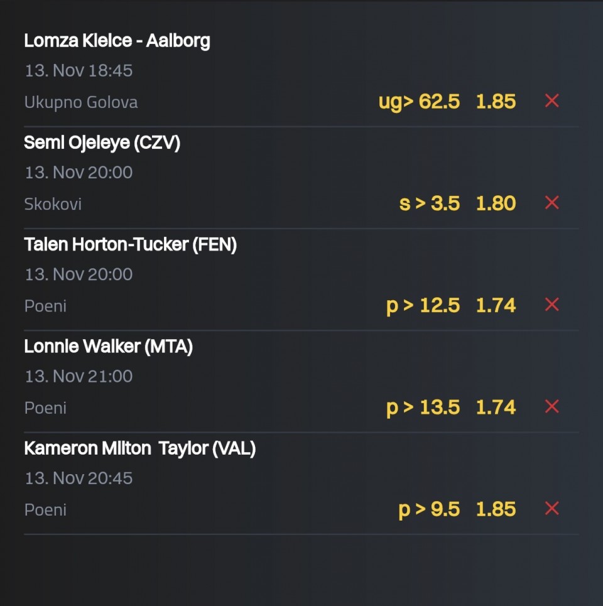603x606 pixels.
Task: Select the p > 12.5 pick
Action: click(x=423, y=305)
